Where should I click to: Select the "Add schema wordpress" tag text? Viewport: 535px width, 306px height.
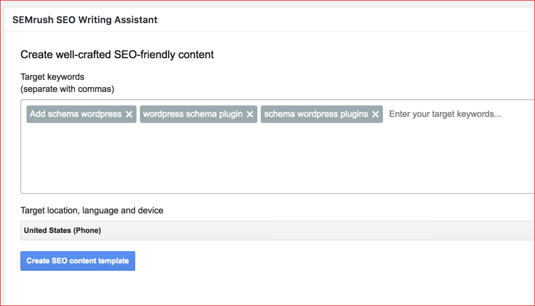[x=76, y=114]
